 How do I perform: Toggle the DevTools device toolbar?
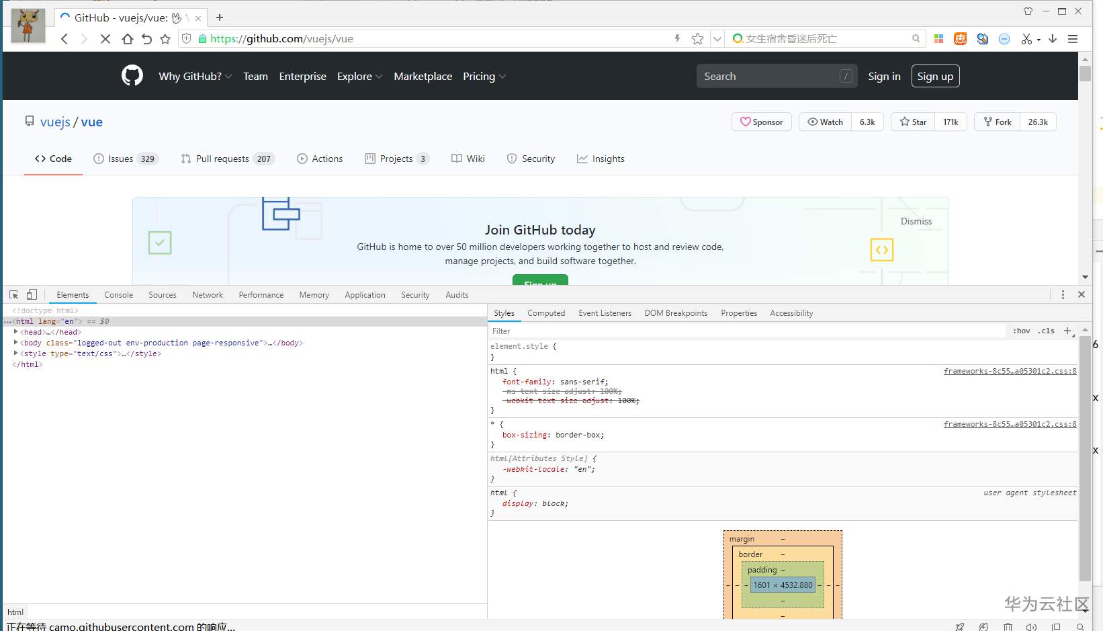tap(32, 294)
